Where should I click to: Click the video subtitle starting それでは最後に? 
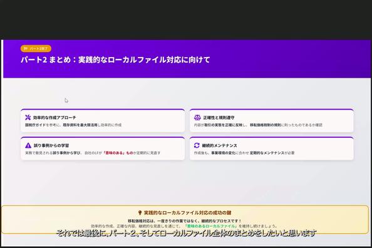point(186,234)
